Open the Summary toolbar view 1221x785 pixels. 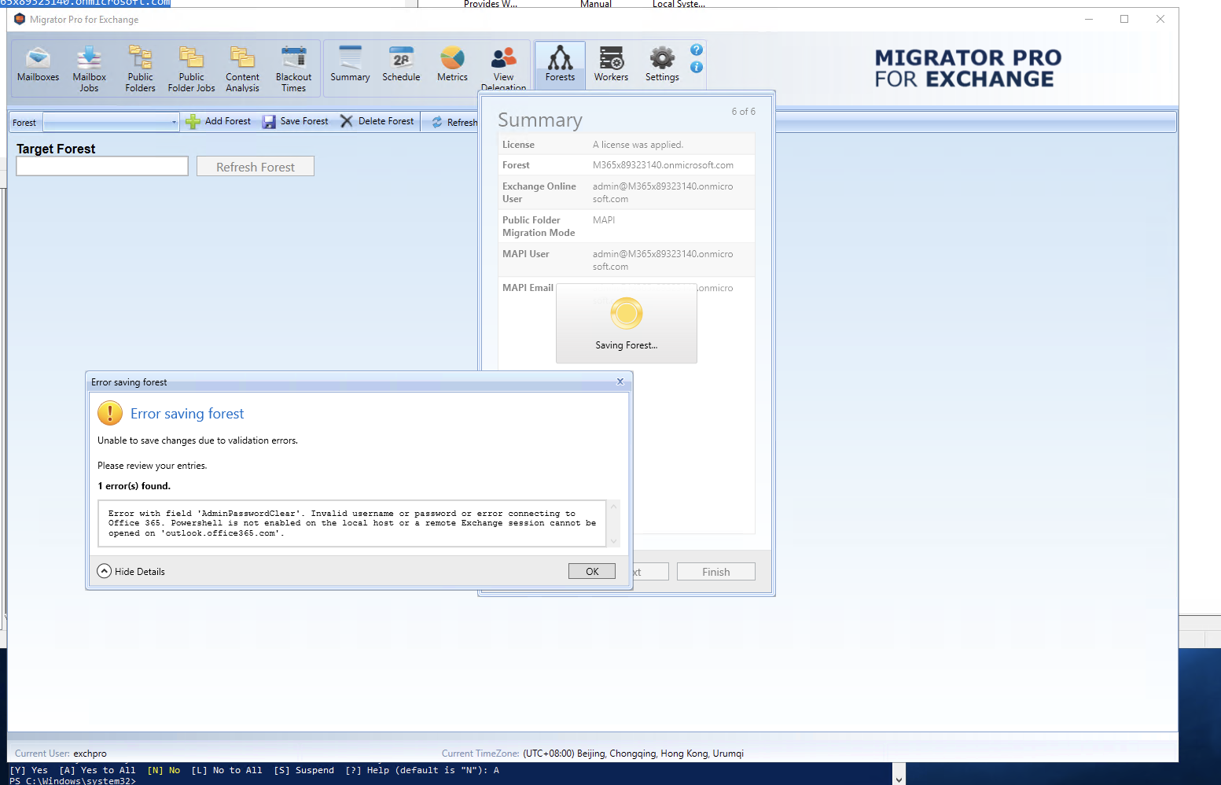point(350,65)
